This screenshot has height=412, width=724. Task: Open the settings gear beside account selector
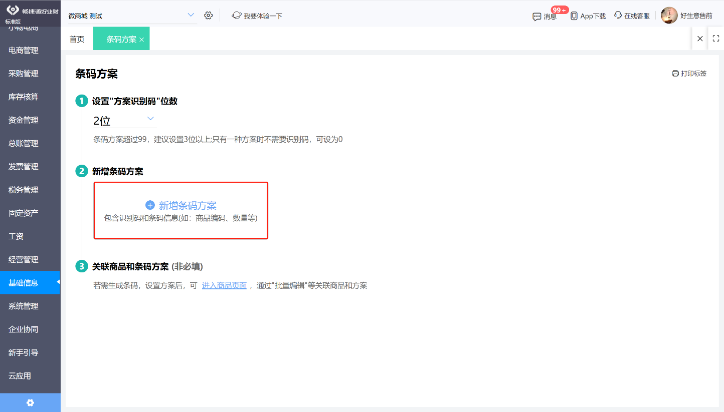(209, 16)
